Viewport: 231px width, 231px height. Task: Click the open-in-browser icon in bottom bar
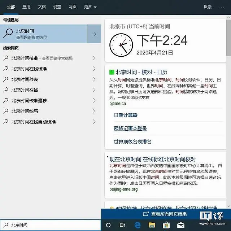point(145,214)
